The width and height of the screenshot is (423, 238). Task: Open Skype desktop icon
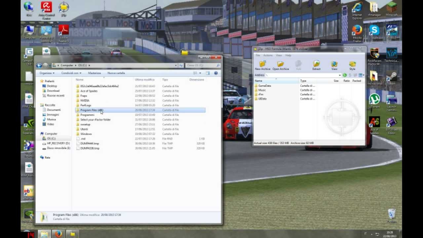374,32
